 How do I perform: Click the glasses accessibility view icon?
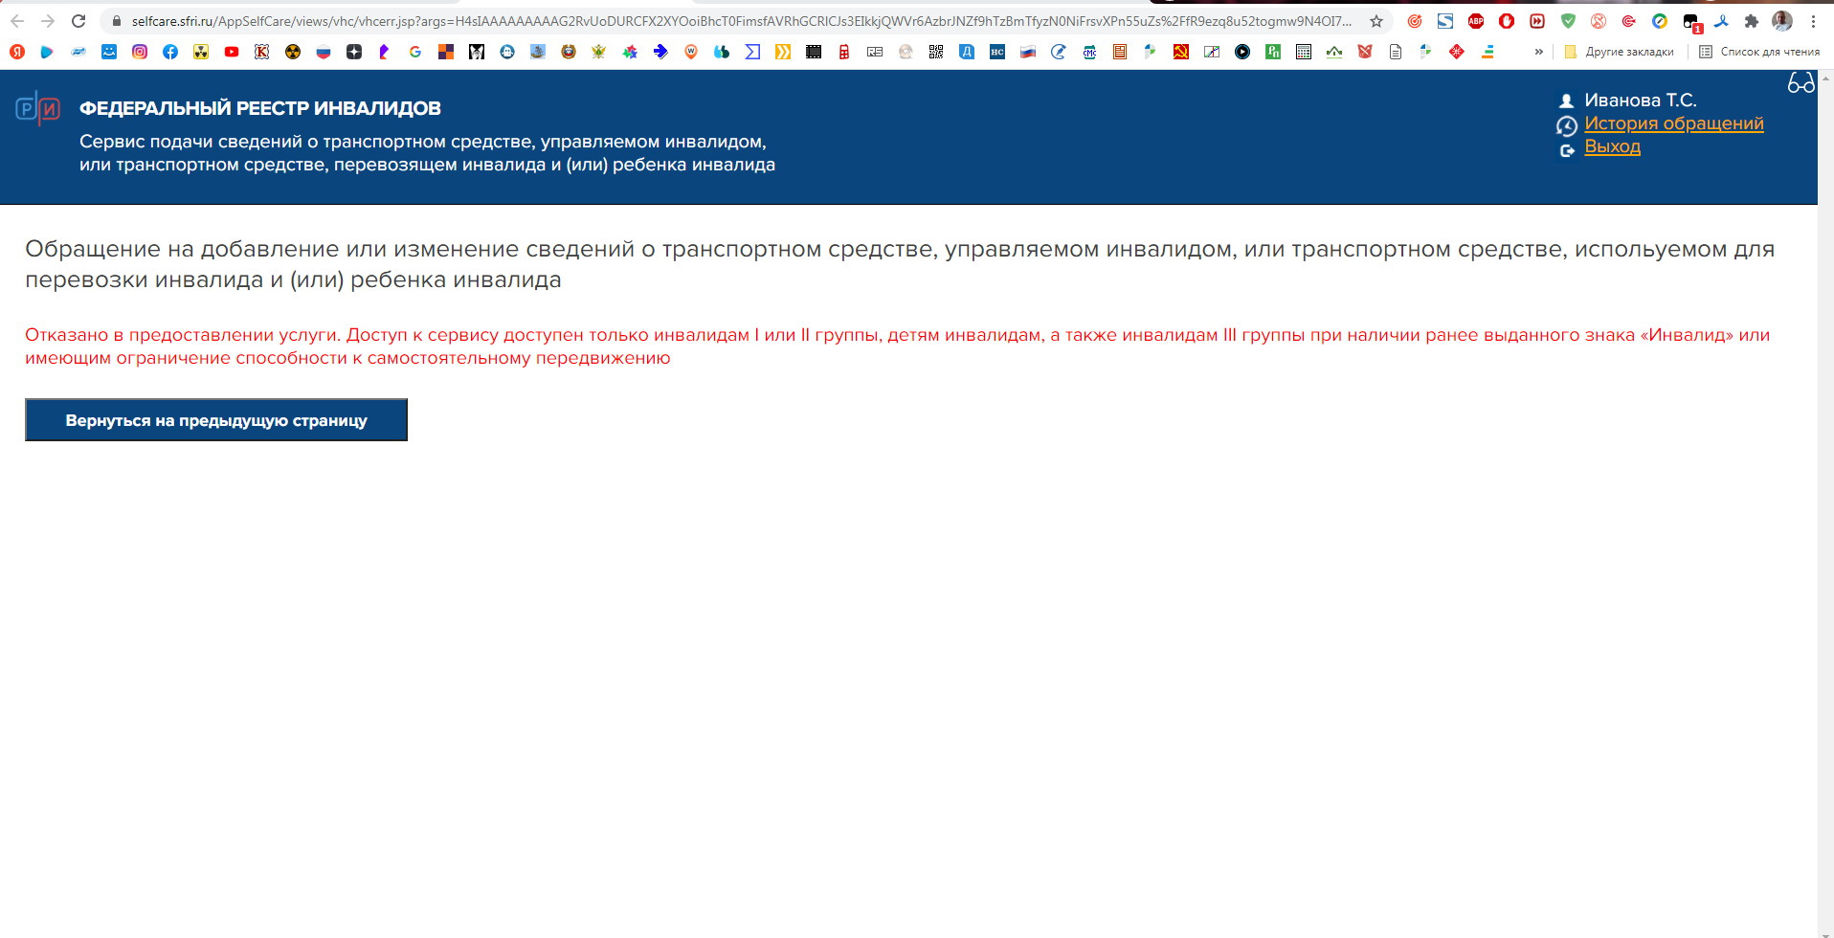1800,84
